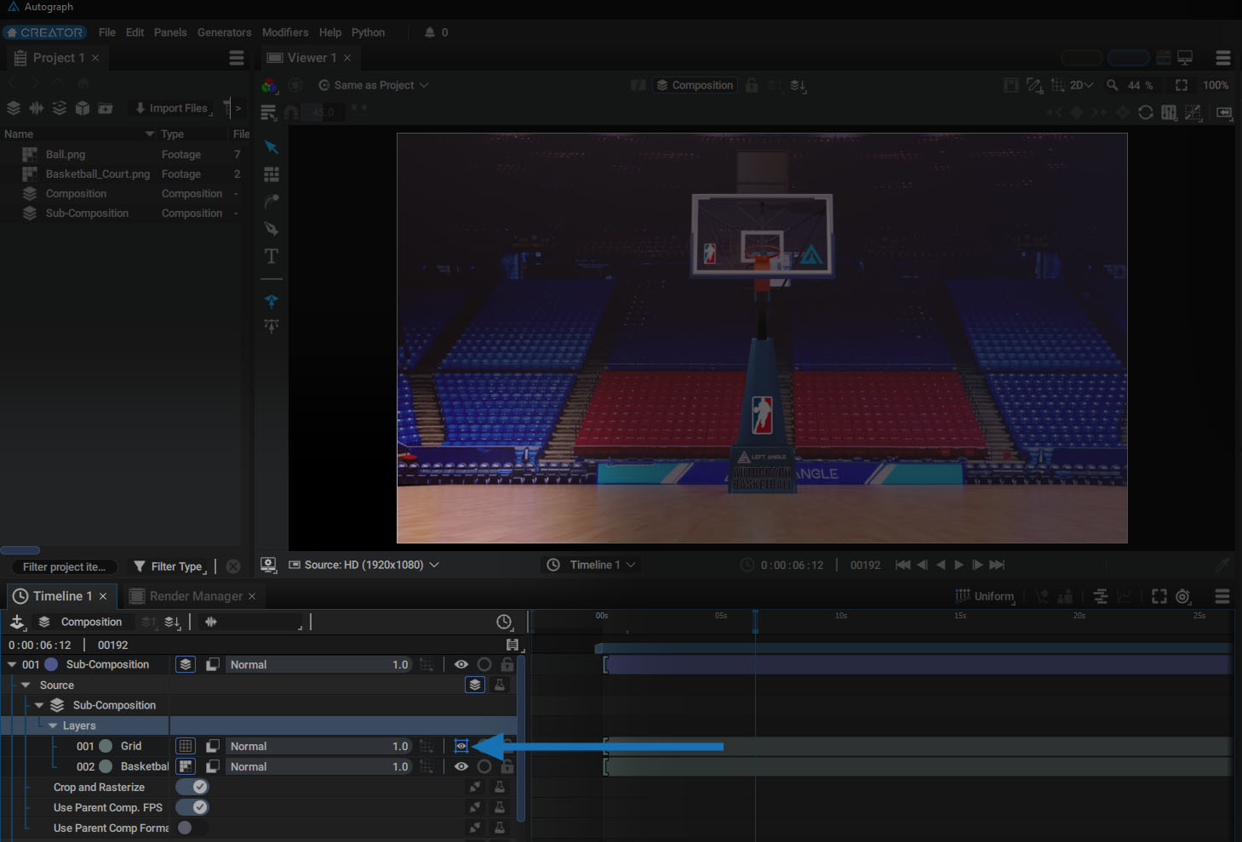Open the Modifiers menu
The width and height of the screenshot is (1242, 842).
coord(285,32)
